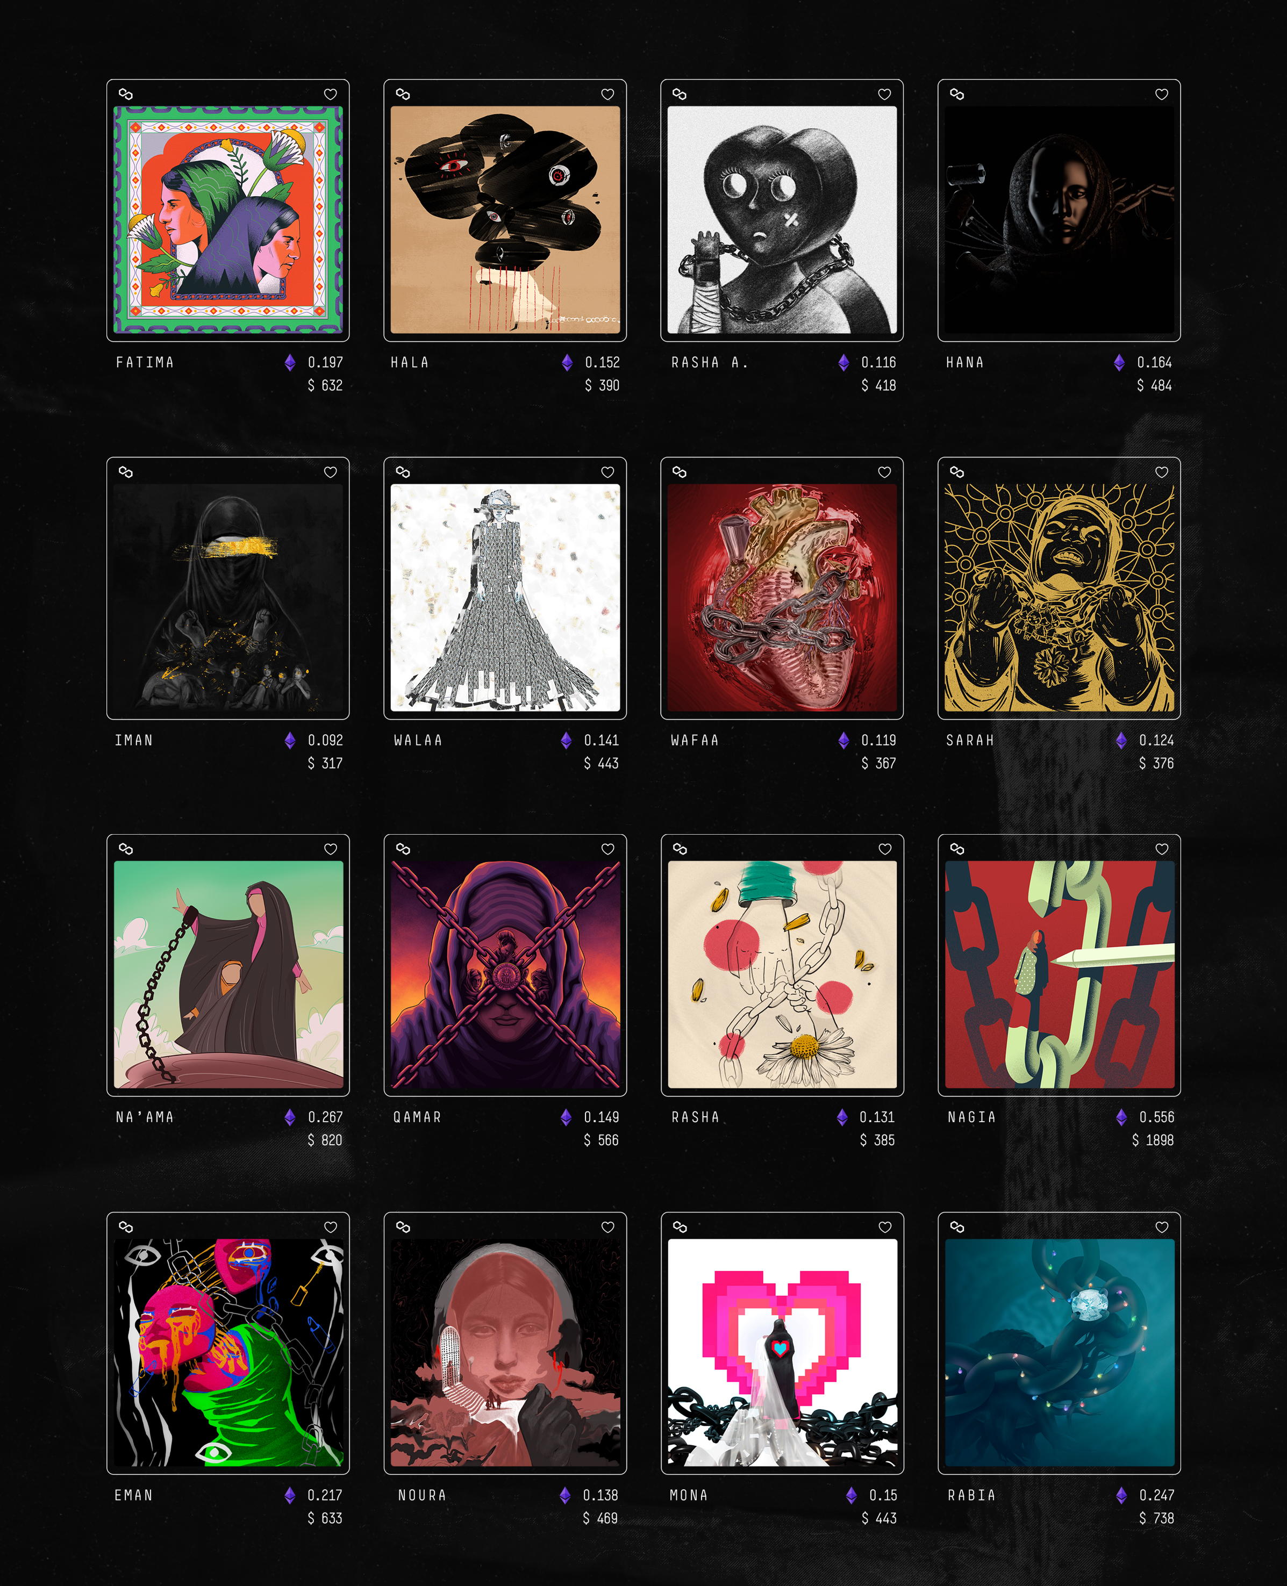The image size is (1287, 1586).
Task: Click the chain link icon on Iman card
Action: click(126, 472)
